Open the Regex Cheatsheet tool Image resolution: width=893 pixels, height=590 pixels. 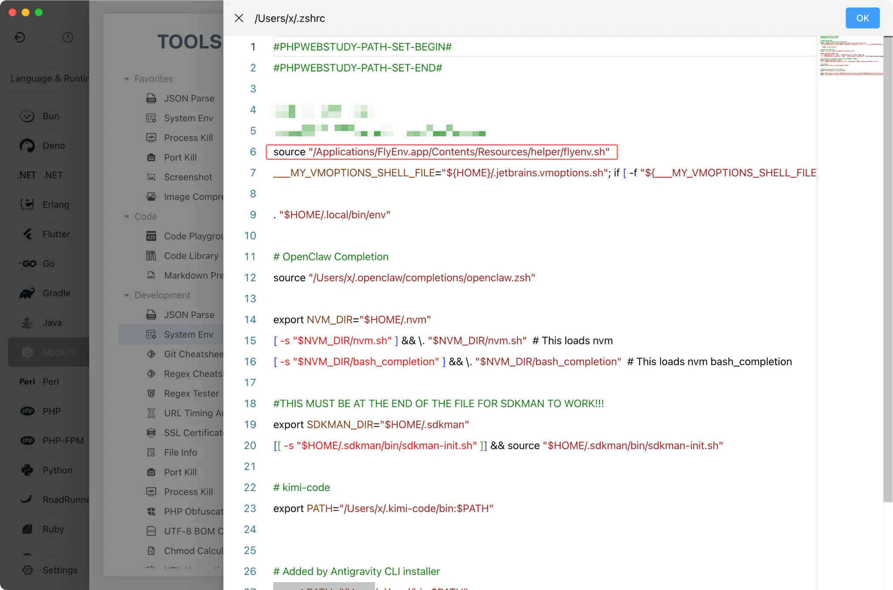pyautogui.click(x=184, y=374)
